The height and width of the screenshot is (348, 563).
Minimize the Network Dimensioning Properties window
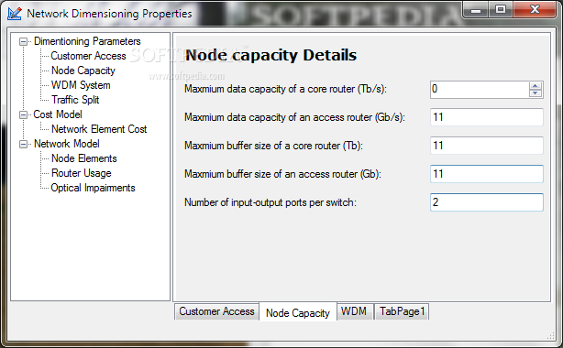[x=476, y=10]
